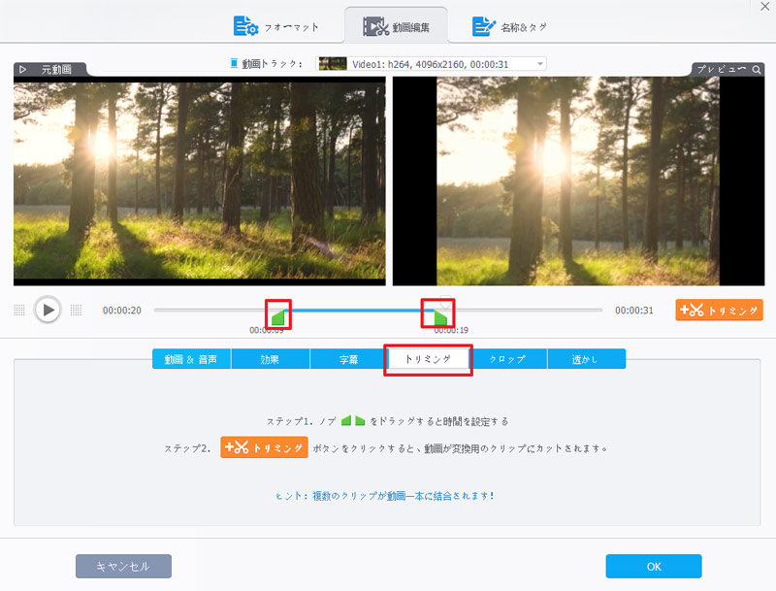Open the 字幕 tab
Viewport: 776px width, 591px height.
point(349,359)
